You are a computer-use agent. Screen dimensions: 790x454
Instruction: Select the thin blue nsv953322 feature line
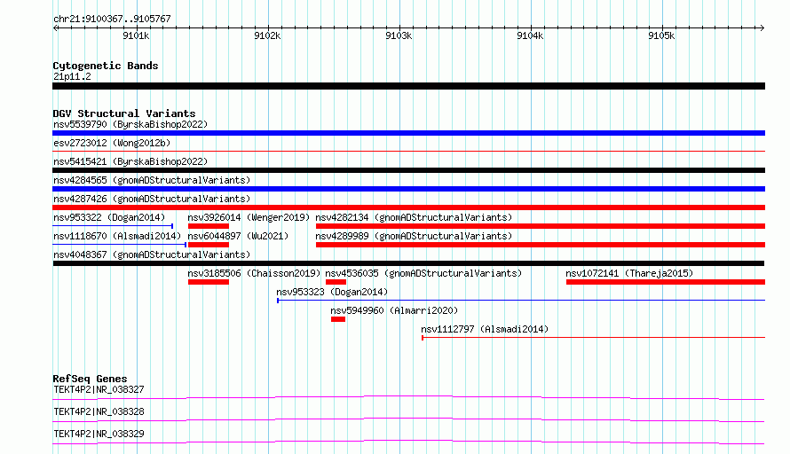tap(113, 226)
